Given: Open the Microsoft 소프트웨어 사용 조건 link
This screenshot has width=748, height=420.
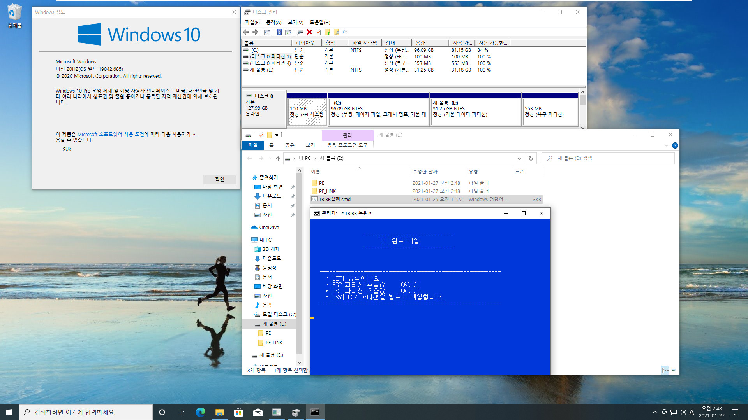Looking at the screenshot, I should coord(111,134).
